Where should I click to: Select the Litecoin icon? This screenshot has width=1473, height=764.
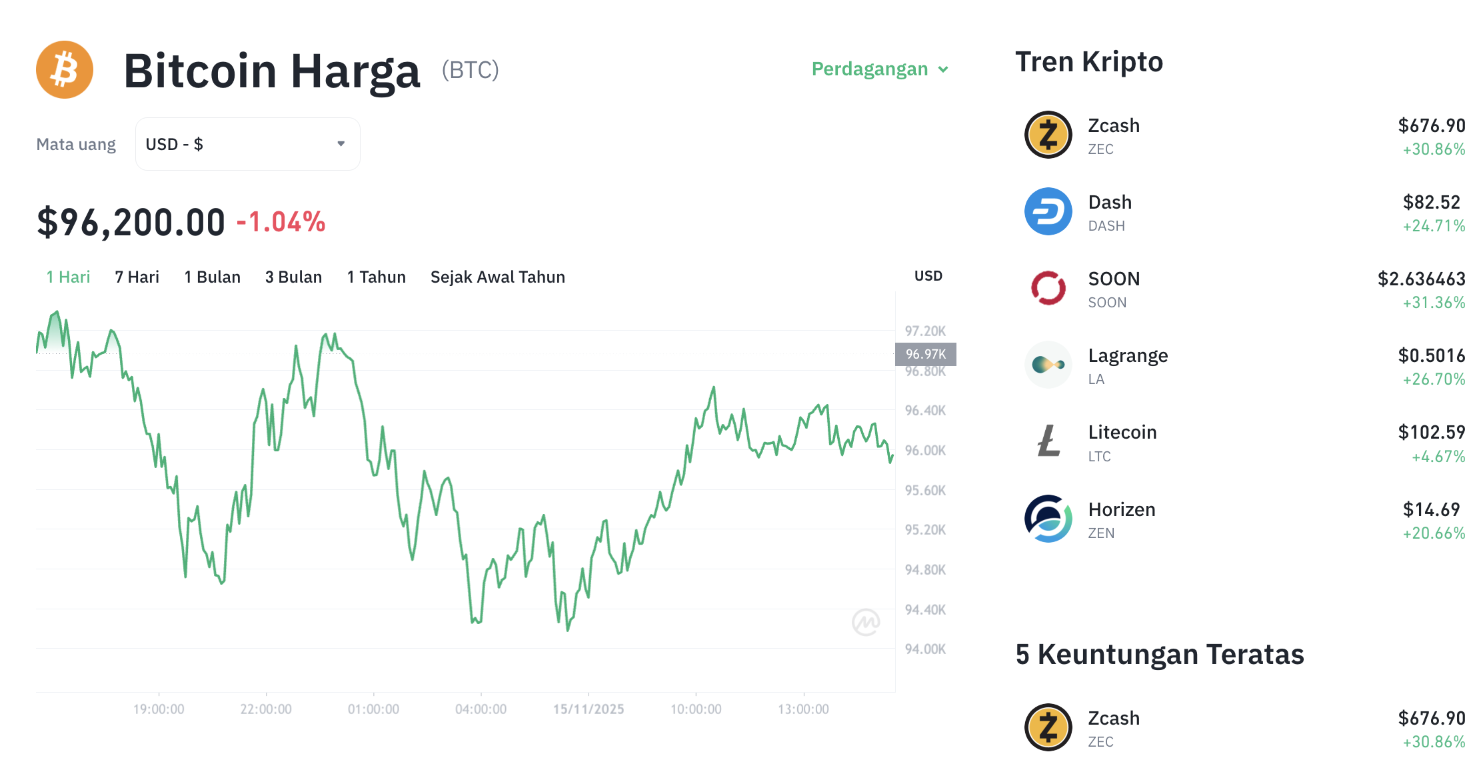1048,441
